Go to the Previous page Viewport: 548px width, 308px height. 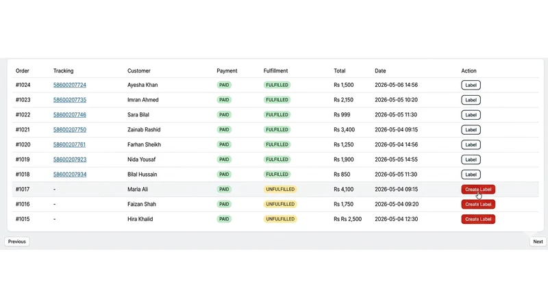[x=16, y=242]
